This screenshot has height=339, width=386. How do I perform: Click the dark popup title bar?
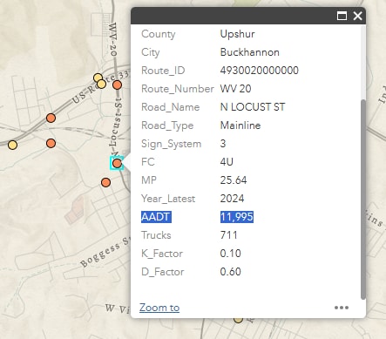(x=233, y=16)
